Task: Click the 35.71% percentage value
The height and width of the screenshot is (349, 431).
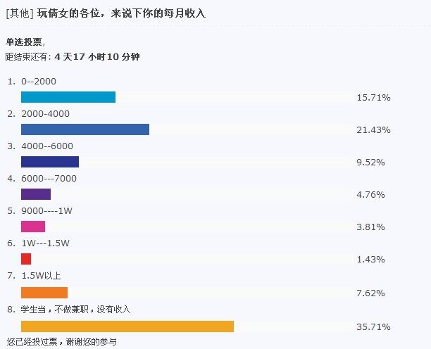Action: click(373, 326)
